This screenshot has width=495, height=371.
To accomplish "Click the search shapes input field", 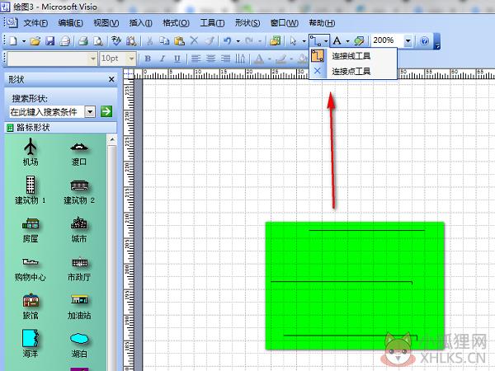I will [x=47, y=111].
